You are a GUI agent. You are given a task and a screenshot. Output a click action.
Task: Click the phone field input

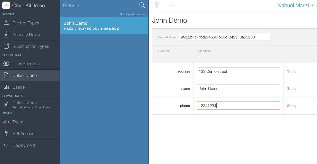point(238,106)
